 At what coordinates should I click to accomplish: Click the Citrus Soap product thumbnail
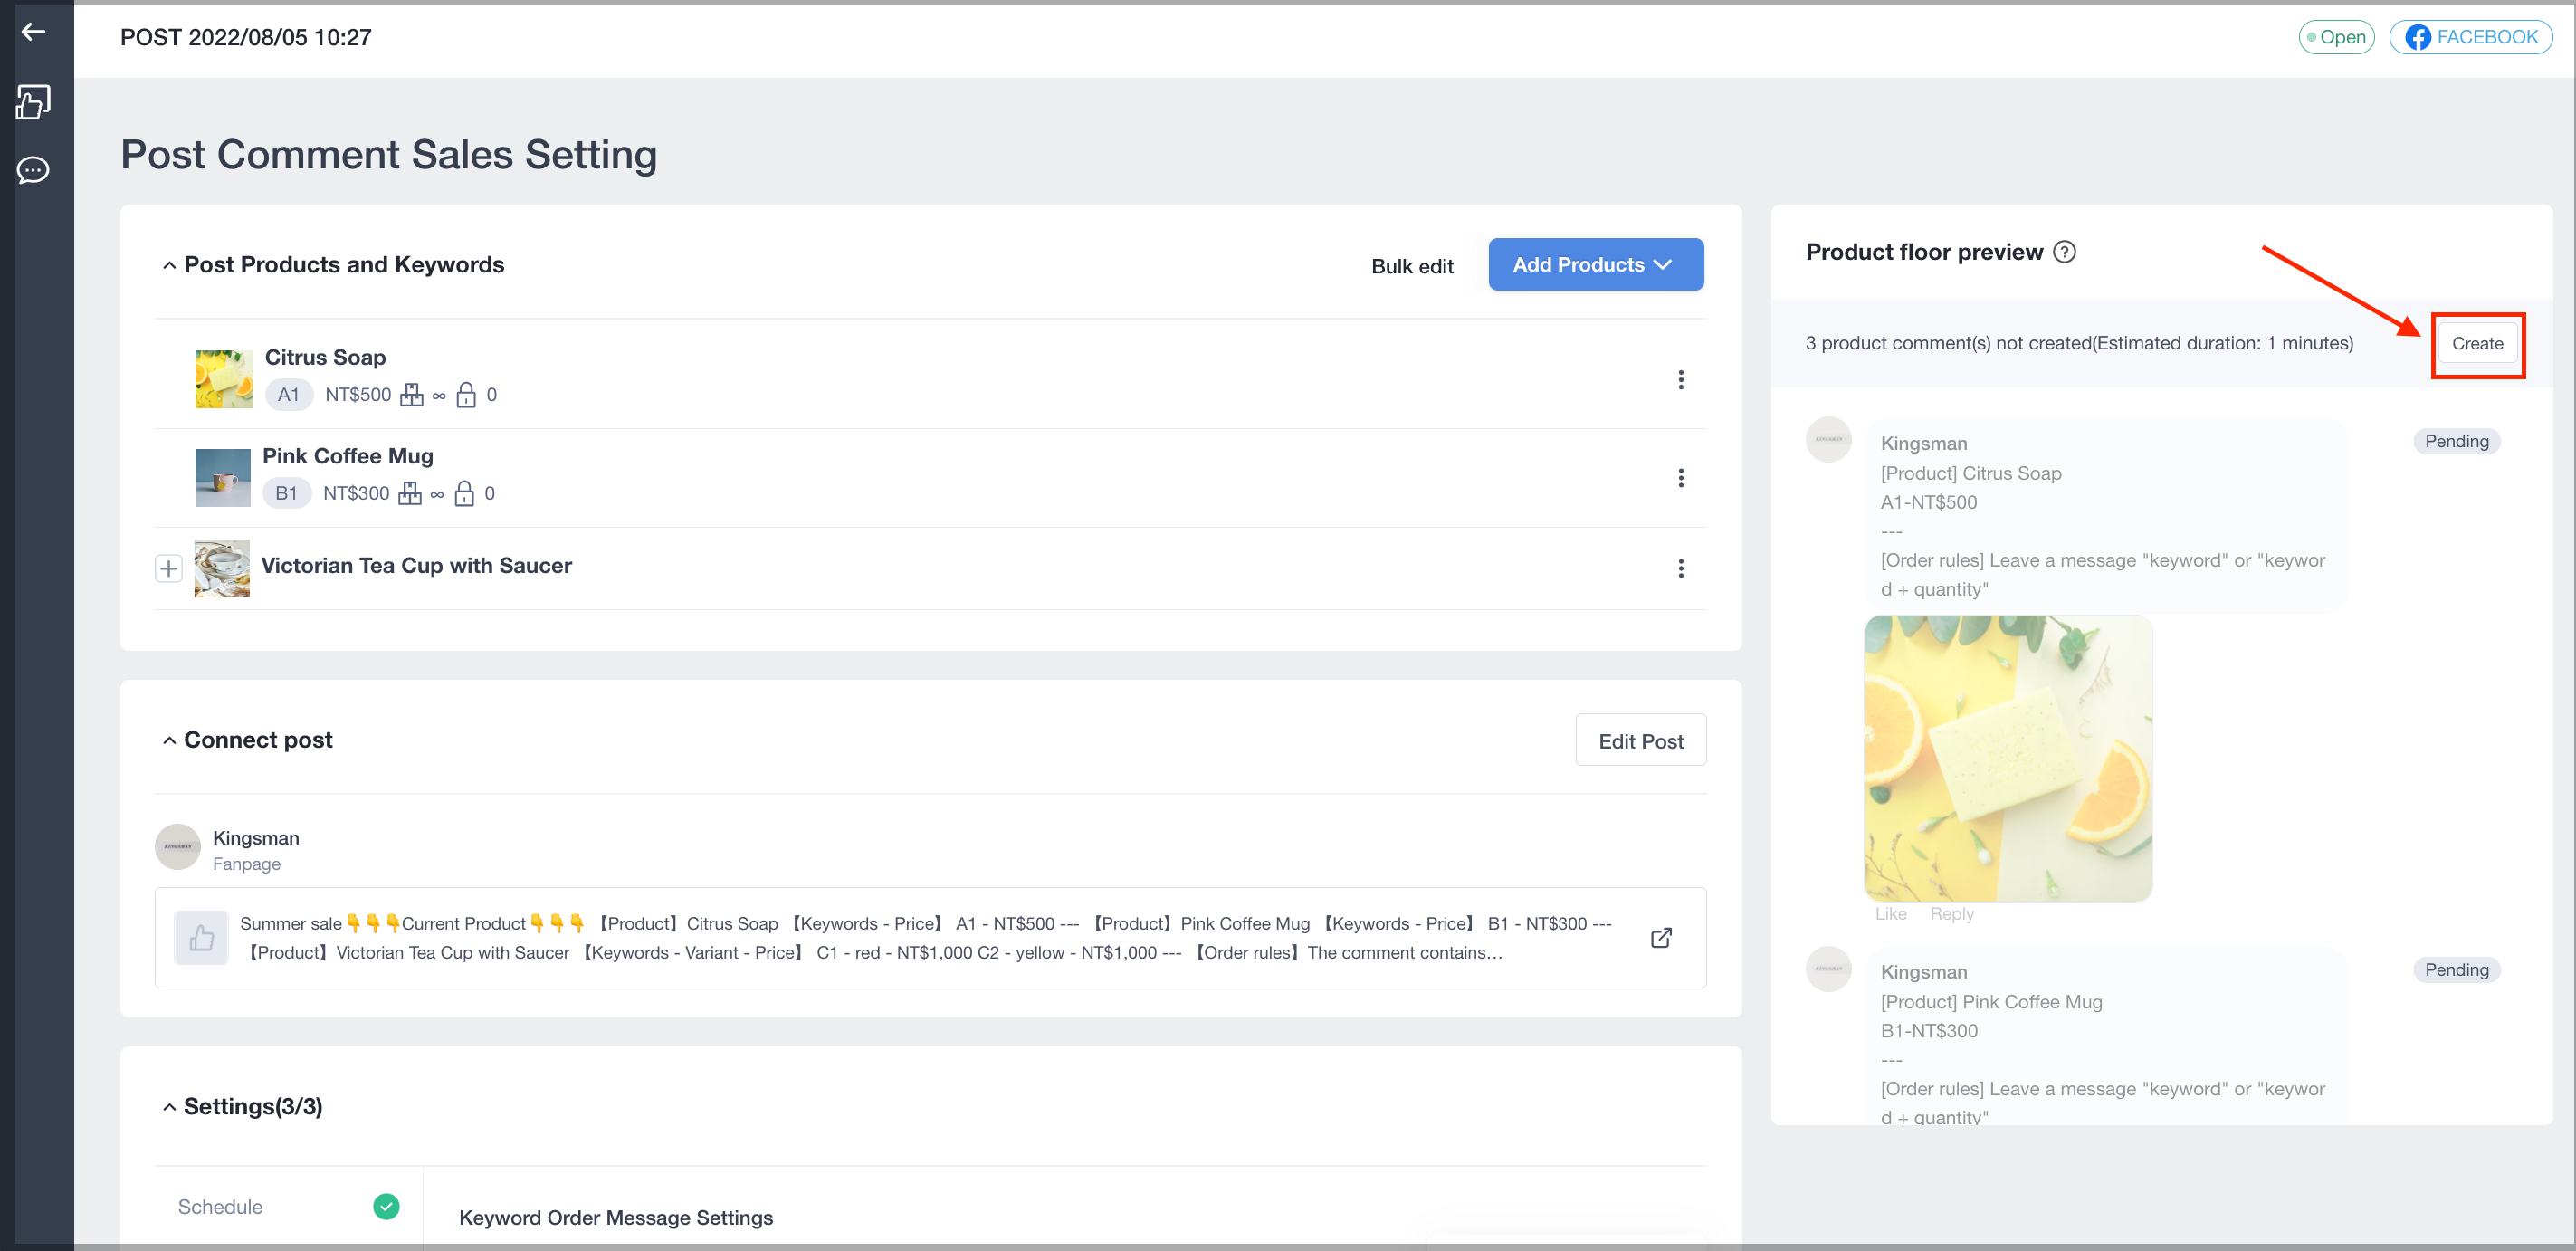coord(223,379)
